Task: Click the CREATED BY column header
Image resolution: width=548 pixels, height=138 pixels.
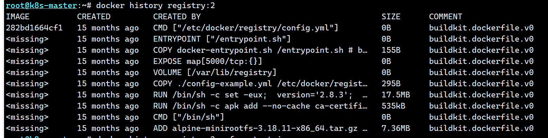Action: (177, 17)
